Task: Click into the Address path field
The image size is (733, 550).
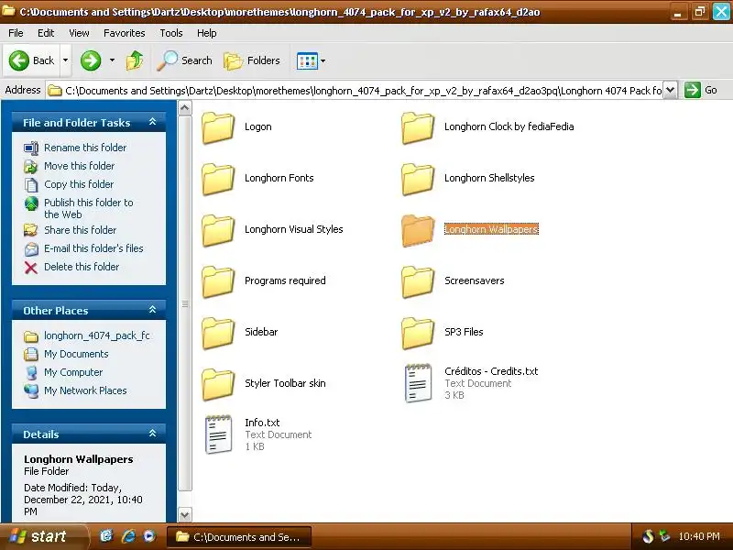Action: tap(356, 90)
